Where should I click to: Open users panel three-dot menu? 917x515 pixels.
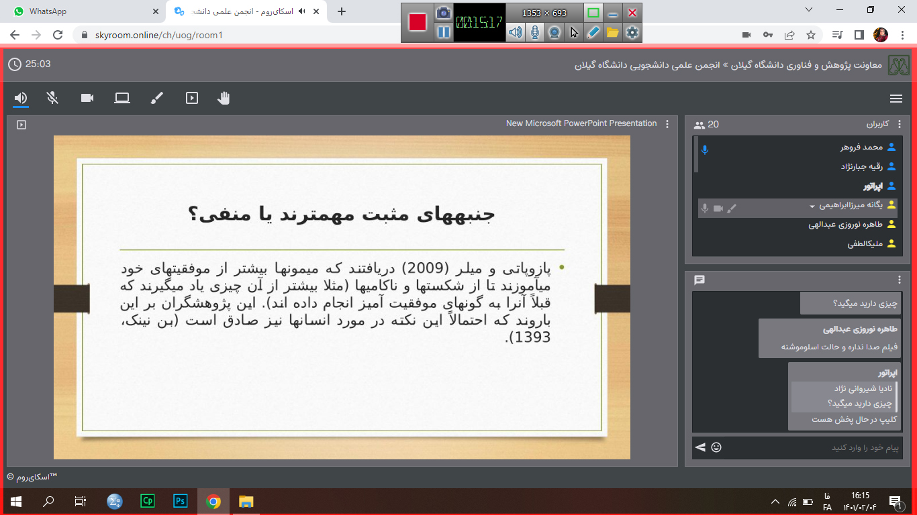tap(900, 124)
